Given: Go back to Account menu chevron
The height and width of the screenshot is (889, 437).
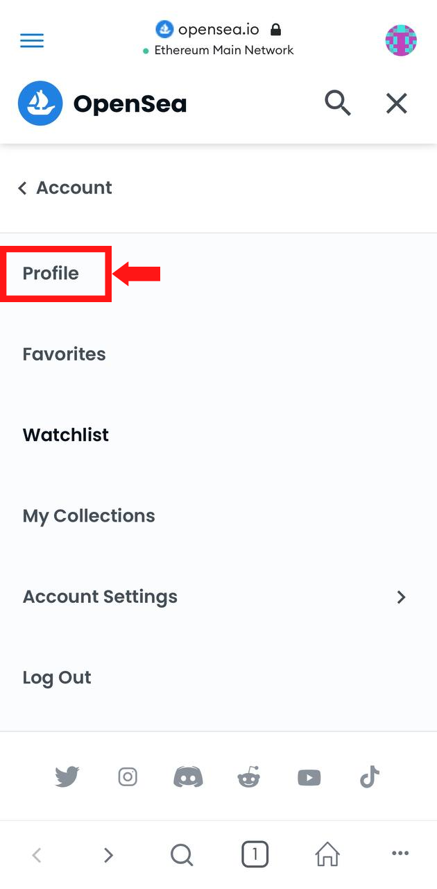Looking at the screenshot, I should [x=22, y=188].
